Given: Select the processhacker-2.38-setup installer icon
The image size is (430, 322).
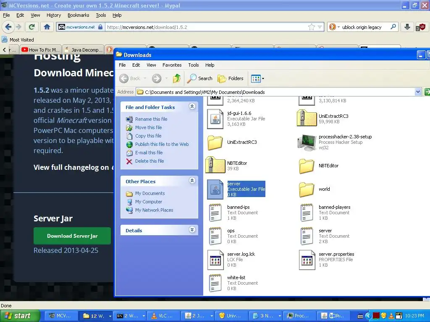Looking at the screenshot, I should tap(307, 143).
